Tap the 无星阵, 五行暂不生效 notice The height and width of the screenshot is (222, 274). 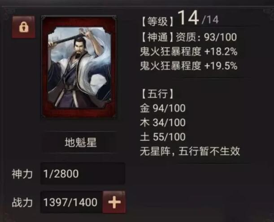(x=190, y=151)
